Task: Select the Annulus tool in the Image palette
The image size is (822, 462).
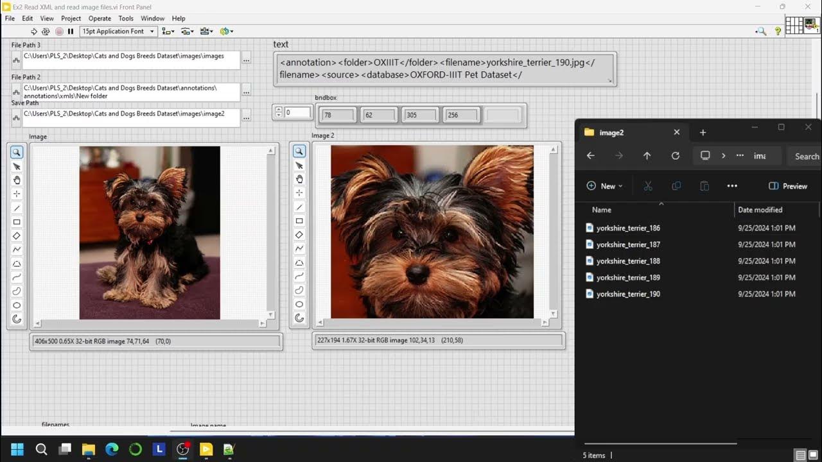Action: [x=17, y=319]
